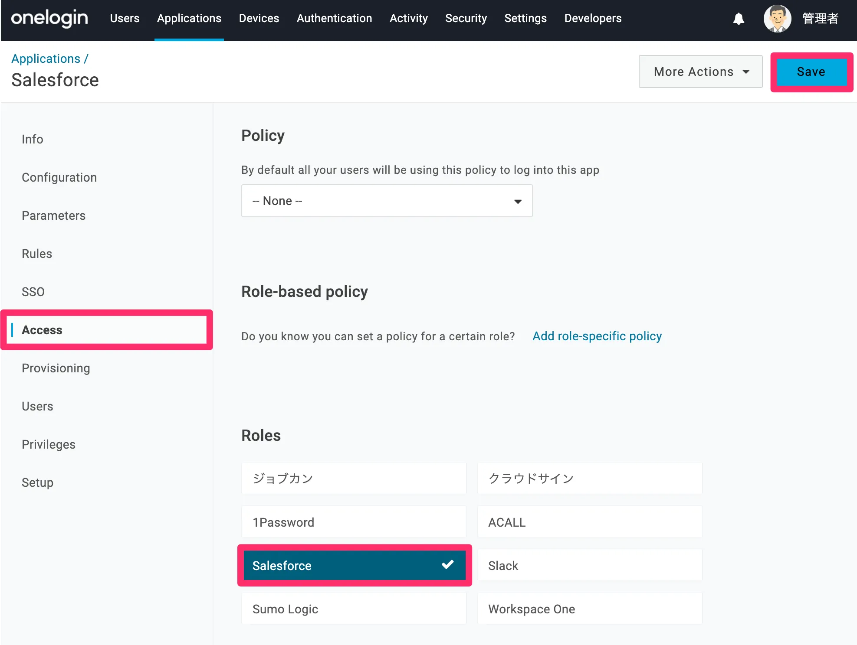Click the 管理者 username label
Screen dimensions: 857x645
820,19
